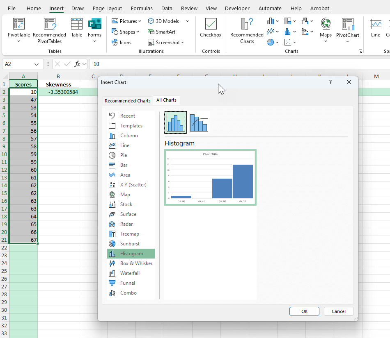Choose Combo chart type in list

[131, 293]
